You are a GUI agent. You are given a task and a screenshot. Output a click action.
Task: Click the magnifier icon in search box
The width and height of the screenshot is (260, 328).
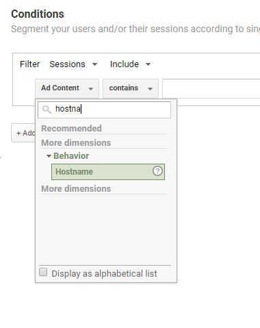[47, 110]
